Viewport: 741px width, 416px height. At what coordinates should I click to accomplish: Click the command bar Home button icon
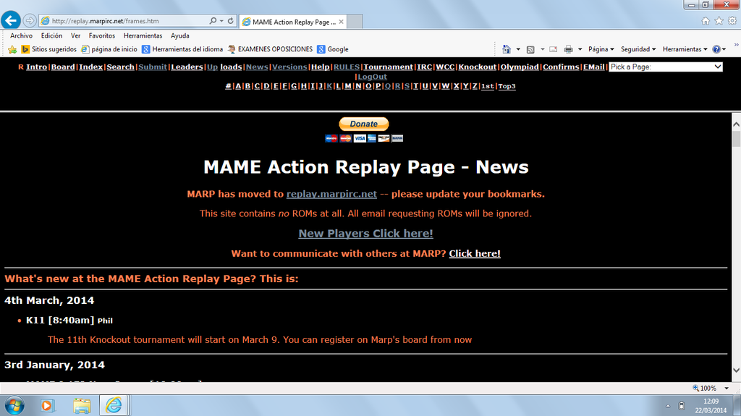pos(507,49)
